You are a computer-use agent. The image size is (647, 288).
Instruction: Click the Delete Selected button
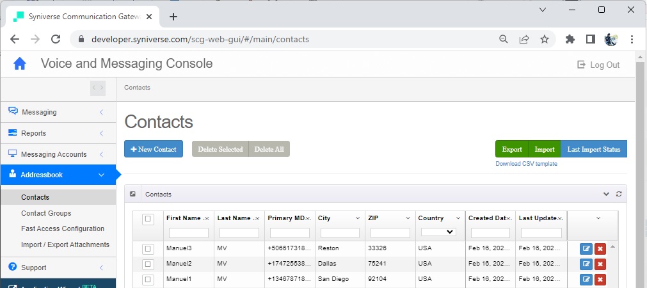point(220,149)
